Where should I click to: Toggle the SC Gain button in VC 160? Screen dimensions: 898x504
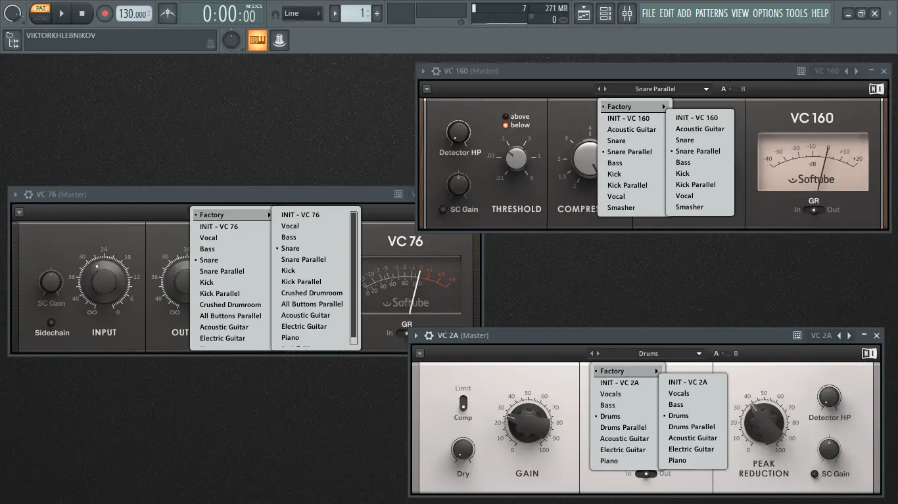[x=443, y=209]
